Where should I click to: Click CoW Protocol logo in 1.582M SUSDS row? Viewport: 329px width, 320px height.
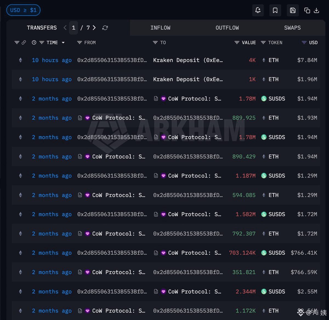pos(163,214)
